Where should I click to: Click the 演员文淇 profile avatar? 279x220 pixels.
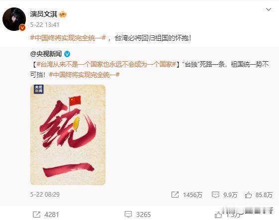pyautogui.click(x=14, y=19)
